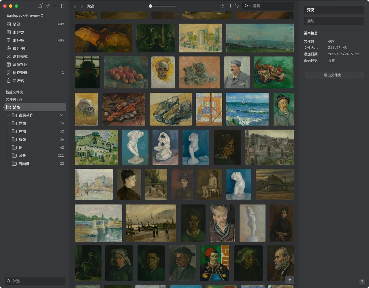Screen dimensions: 369x288
Task: Open the 群像 subfolder
Action: pyautogui.click(x=38, y=123)
